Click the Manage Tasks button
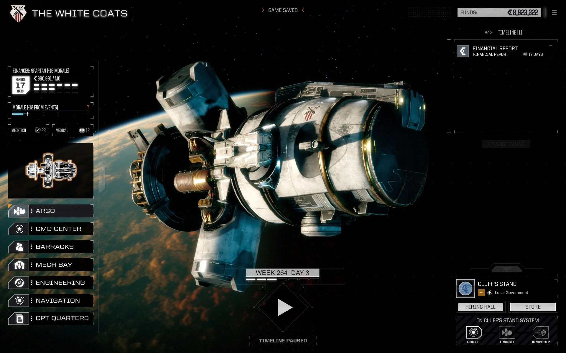The image size is (566, 353). [506, 144]
